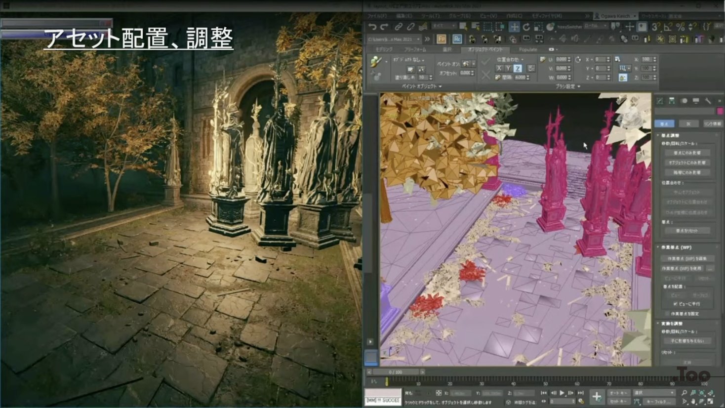This screenshot has width=725, height=408.
Task: Switch to the Populate ribbon tab
Action: (527, 49)
